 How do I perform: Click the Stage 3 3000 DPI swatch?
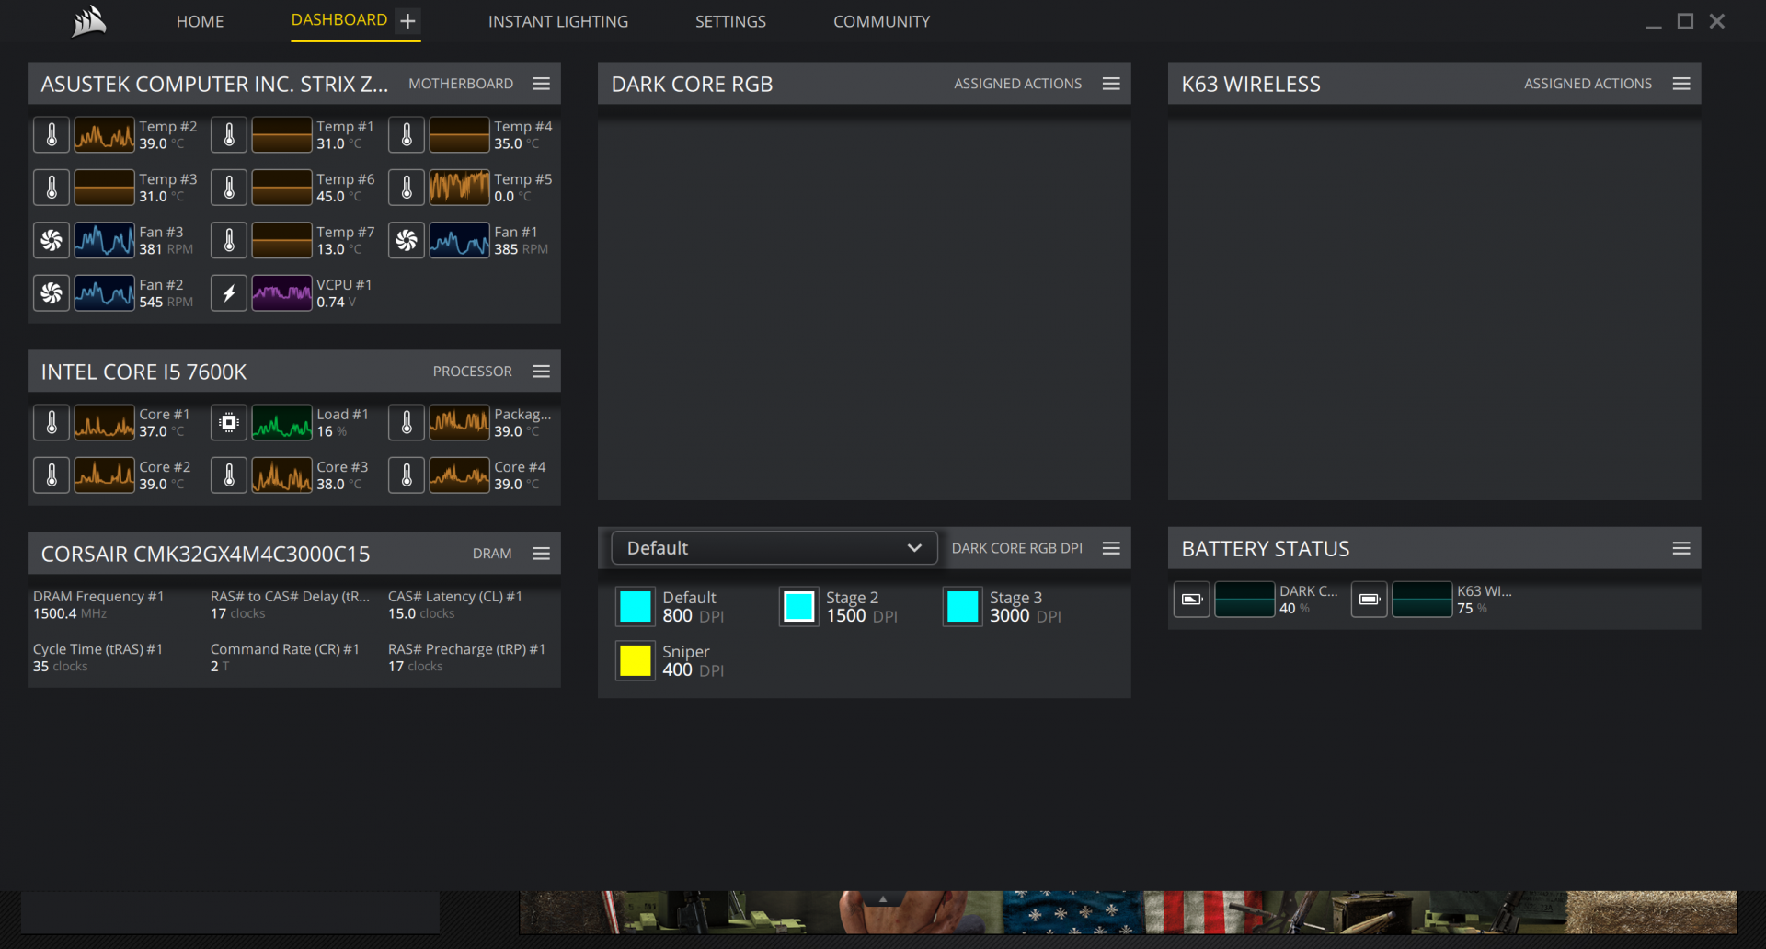click(963, 607)
